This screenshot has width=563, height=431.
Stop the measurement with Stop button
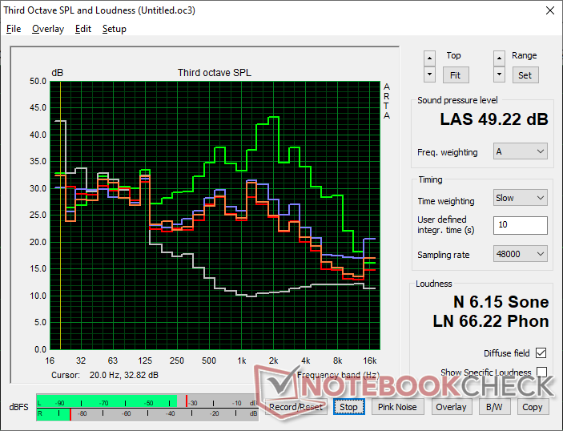[348, 407]
